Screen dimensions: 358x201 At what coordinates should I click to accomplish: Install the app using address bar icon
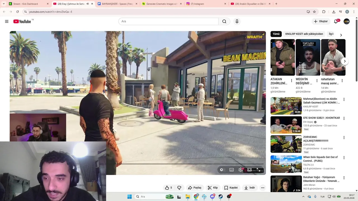(x=308, y=12)
